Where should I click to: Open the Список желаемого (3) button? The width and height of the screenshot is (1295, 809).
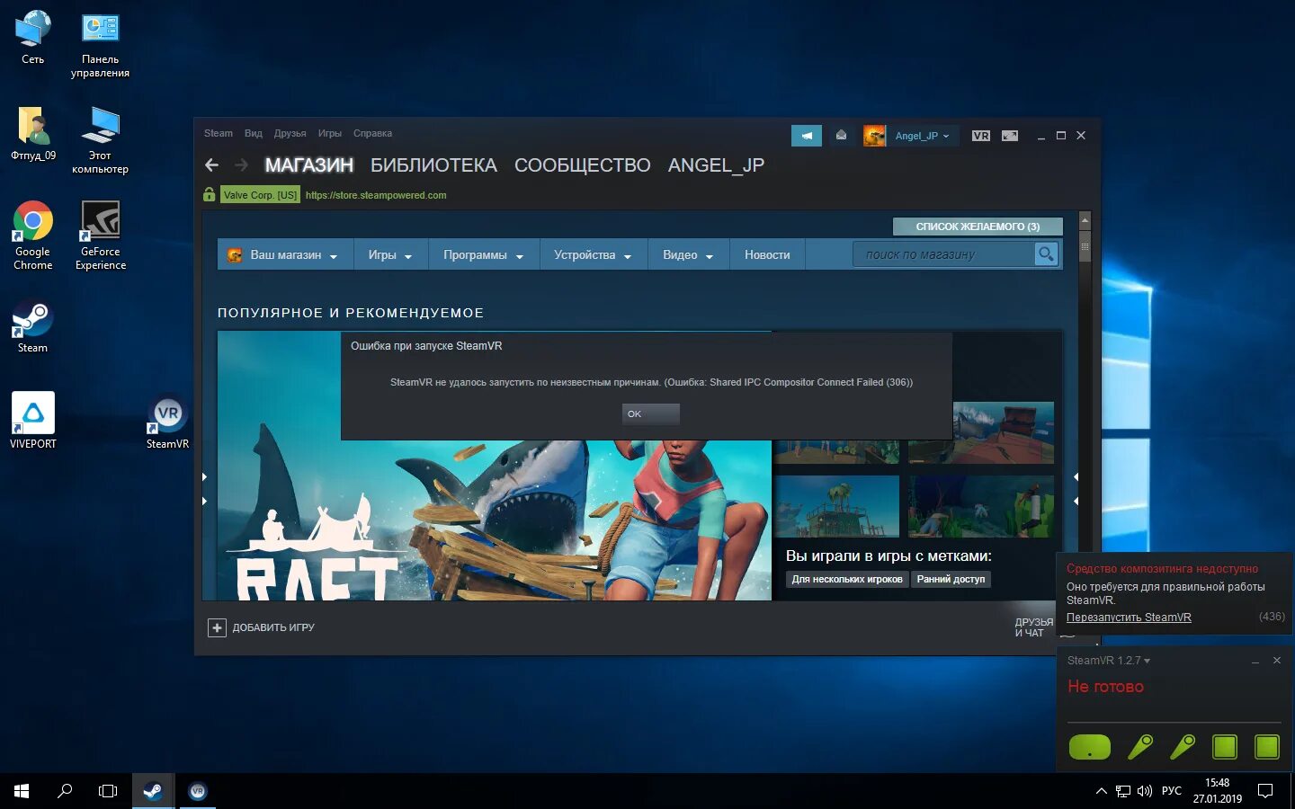click(978, 227)
